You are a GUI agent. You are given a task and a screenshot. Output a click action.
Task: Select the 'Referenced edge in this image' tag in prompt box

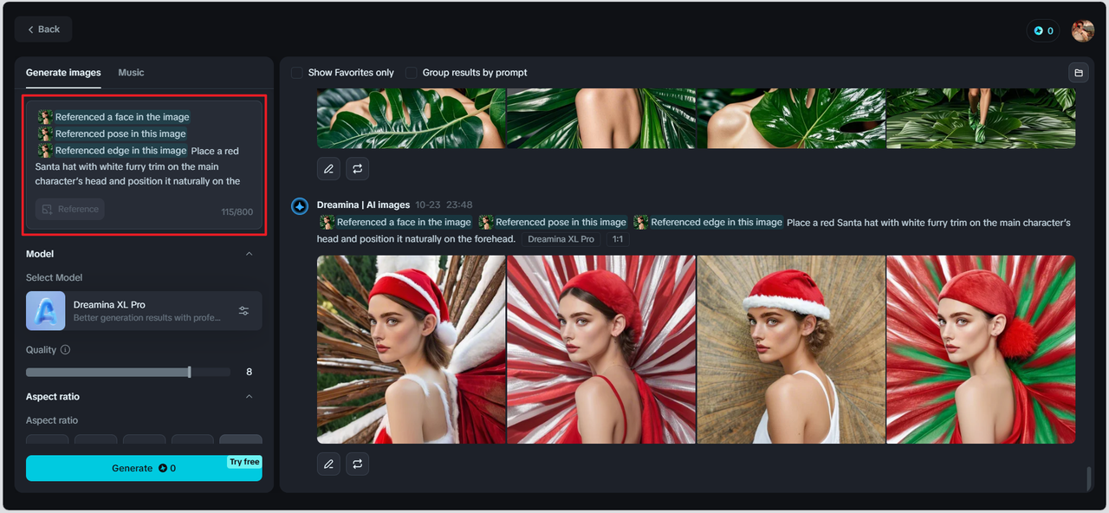113,150
